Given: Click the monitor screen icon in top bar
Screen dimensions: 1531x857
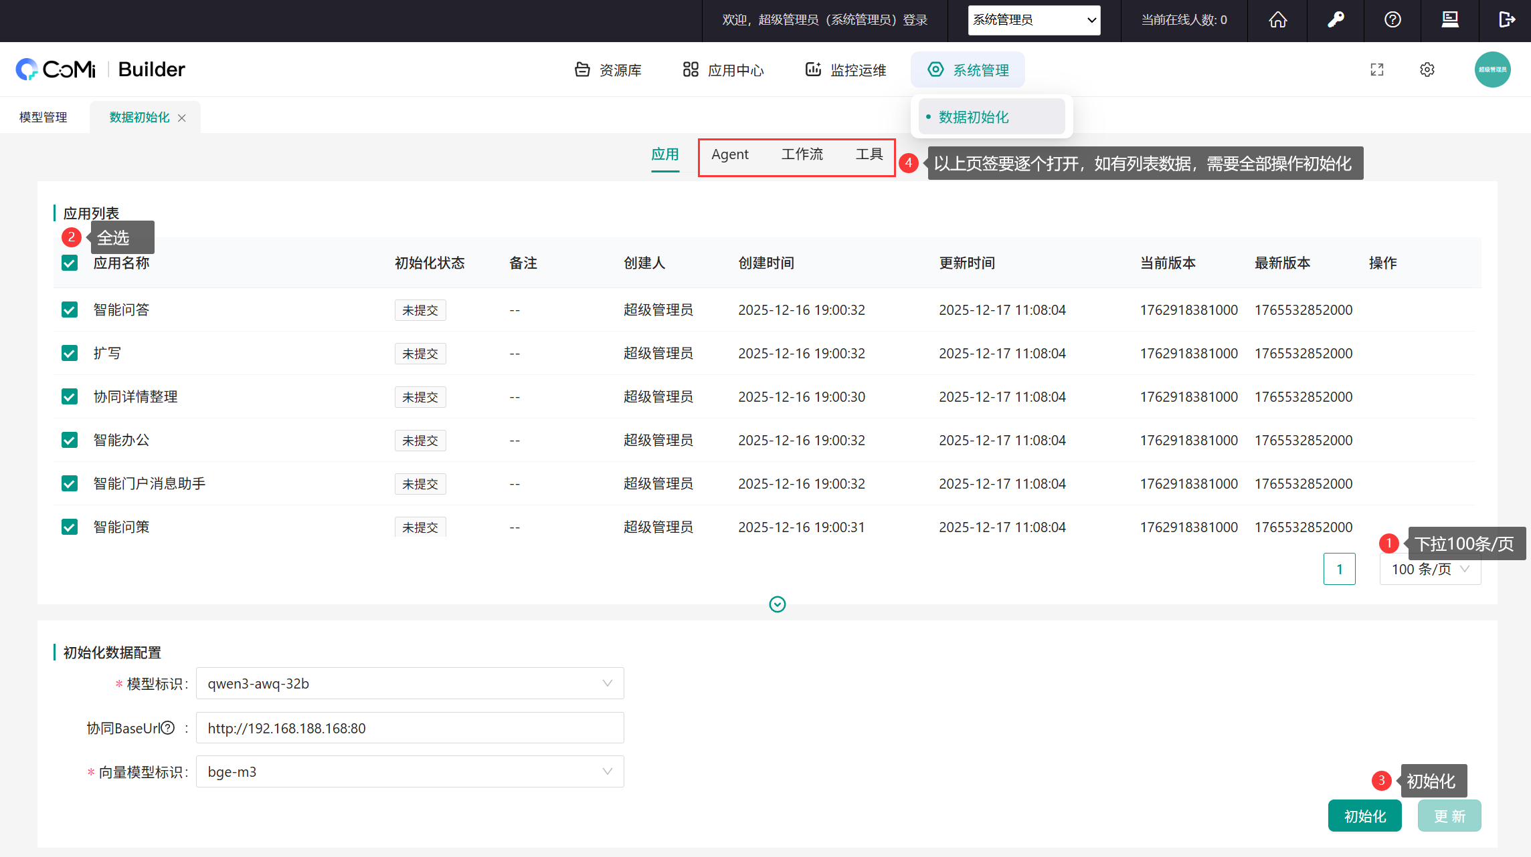Looking at the screenshot, I should [1449, 20].
